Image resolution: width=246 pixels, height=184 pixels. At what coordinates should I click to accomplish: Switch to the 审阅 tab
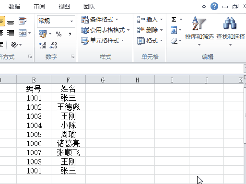[x=39, y=7]
